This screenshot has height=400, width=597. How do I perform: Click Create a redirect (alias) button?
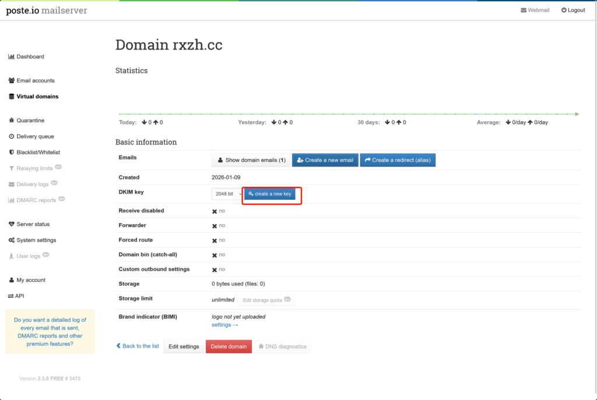coord(398,160)
